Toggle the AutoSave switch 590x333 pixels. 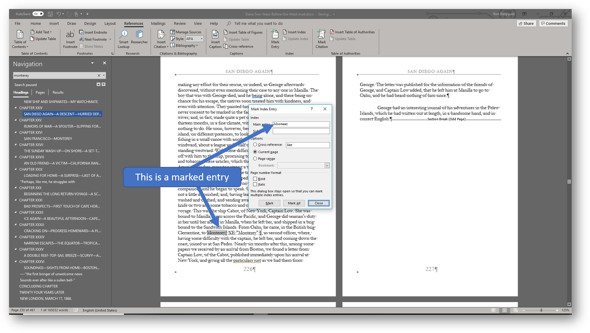pyautogui.click(x=38, y=14)
